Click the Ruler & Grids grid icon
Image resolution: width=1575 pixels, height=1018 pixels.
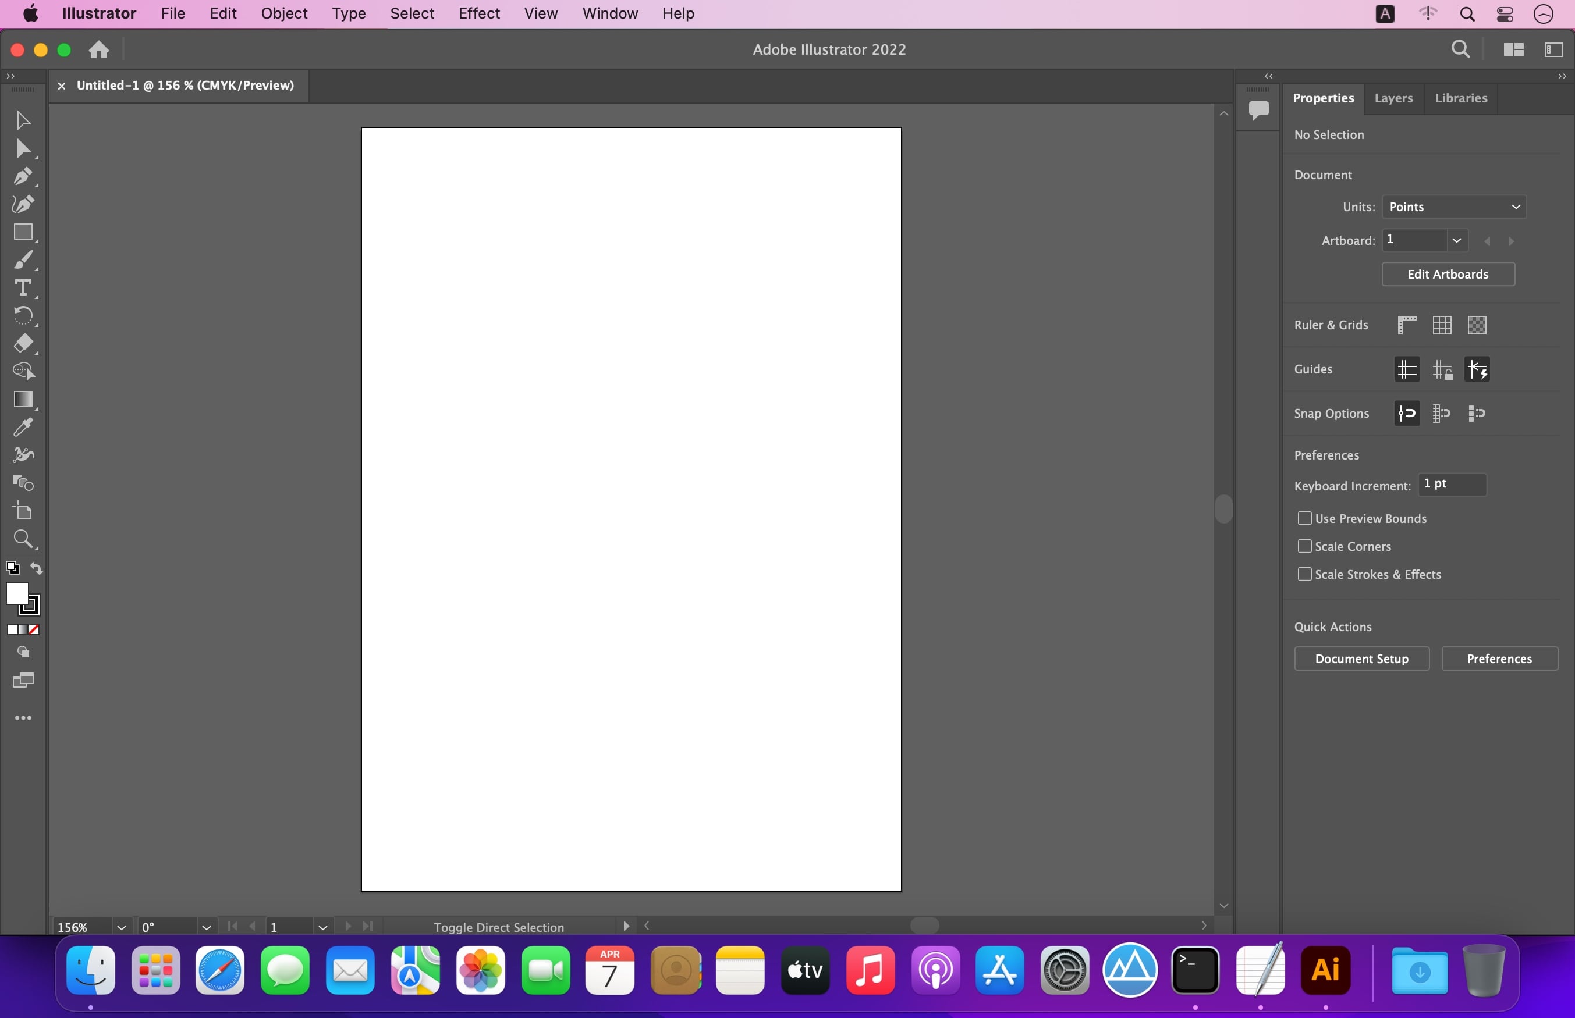pos(1441,325)
